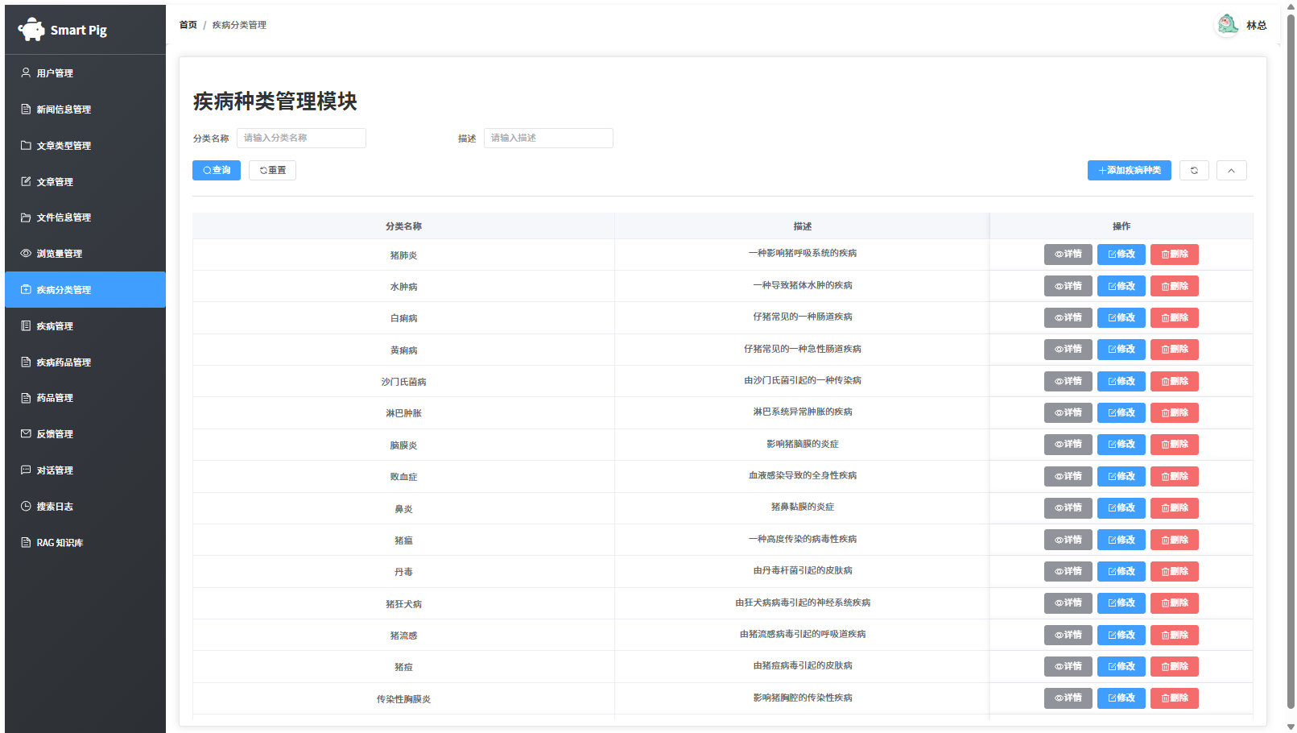The width and height of the screenshot is (1297, 733).
Task: Click 添加疾病种类 button
Action: point(1129,170)
